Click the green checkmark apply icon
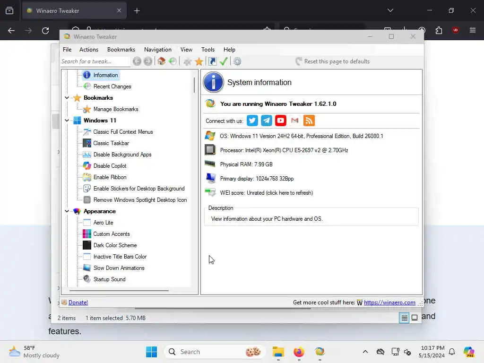Screen dimensions: 484x363 point(224,61)
